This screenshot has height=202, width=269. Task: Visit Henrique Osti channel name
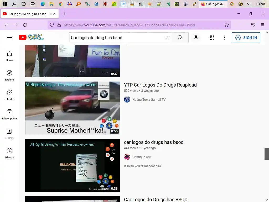coord(142,157)
